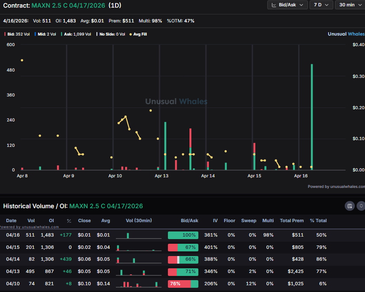This screenshot has width=365, height=292.
Task: Click the +177 OI change value
Action: click(66, 235)
